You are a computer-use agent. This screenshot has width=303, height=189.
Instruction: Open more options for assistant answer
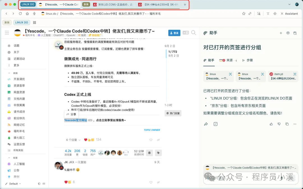click(295, 124)
